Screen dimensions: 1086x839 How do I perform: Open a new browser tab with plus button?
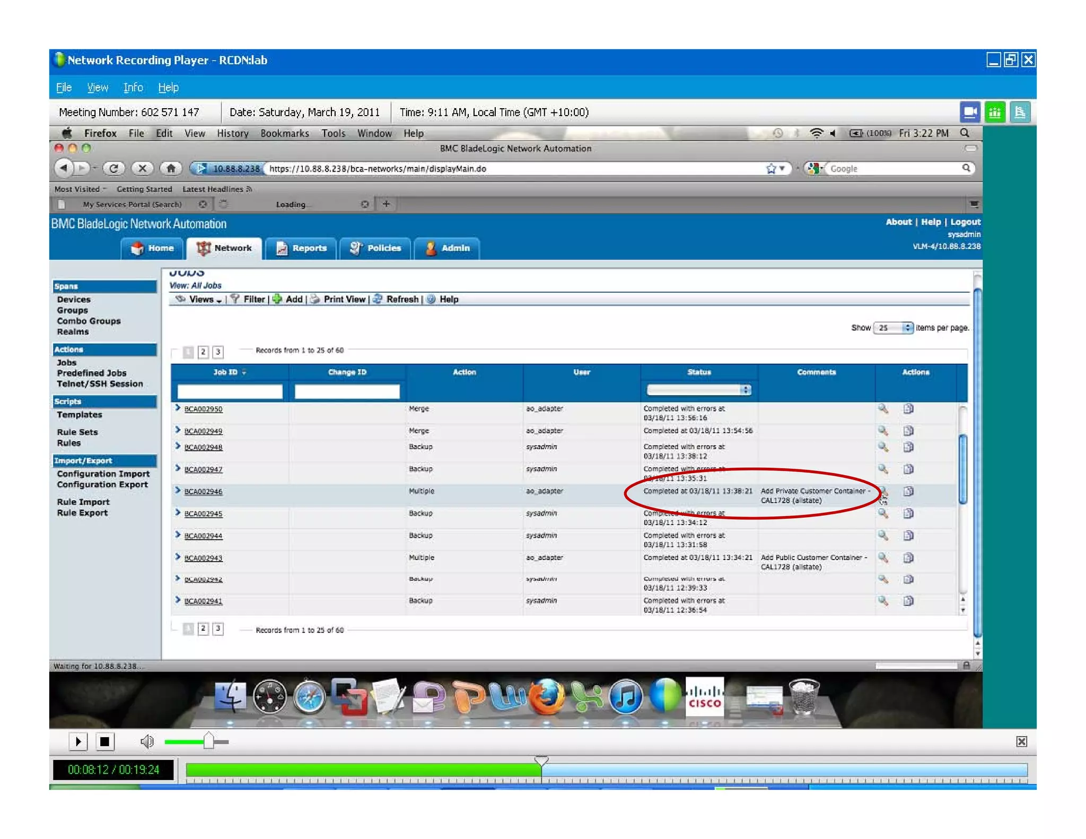click(x=386, y=204)
